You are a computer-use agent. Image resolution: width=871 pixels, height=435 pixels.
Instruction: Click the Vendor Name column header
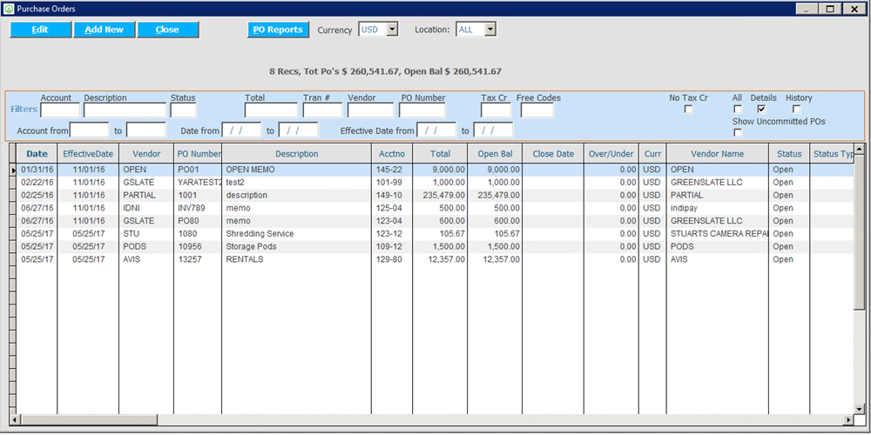click(x=718, y=154)
